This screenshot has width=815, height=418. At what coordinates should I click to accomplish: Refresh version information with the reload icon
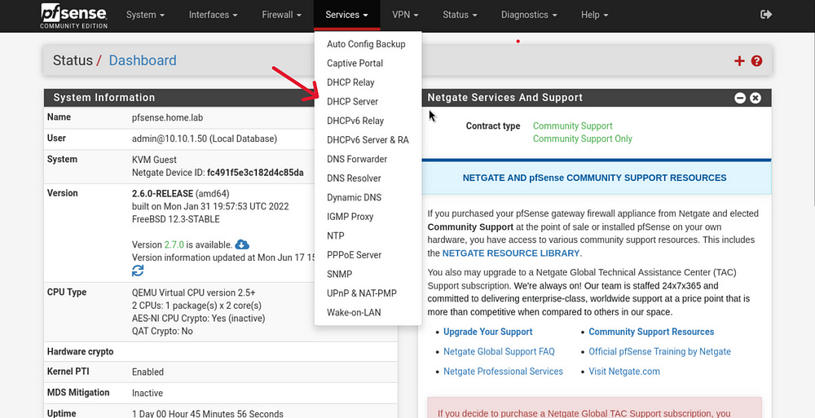click(138, 271)
